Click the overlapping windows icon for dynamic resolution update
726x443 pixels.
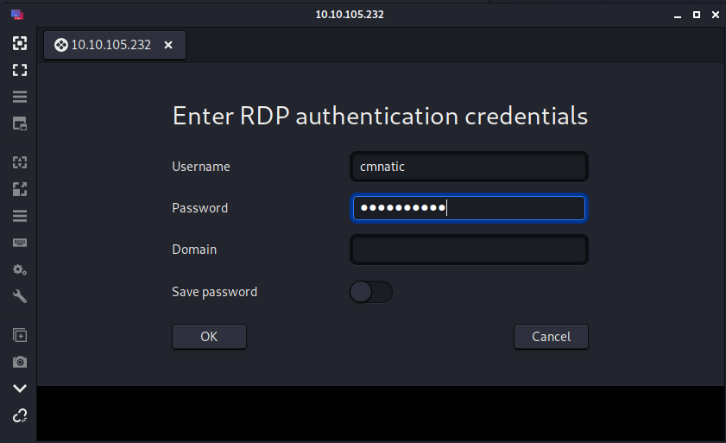[20, 123]
